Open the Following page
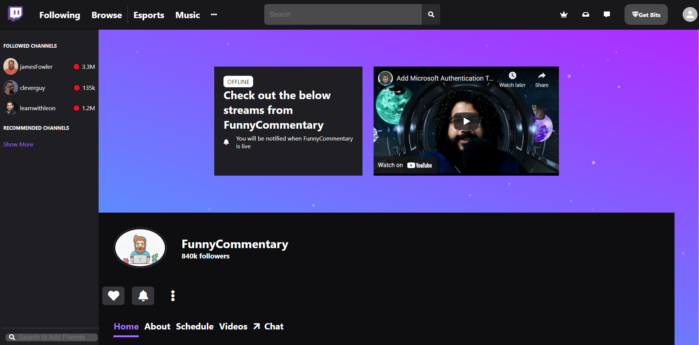The height and width of the screenshot is (345, 699). coord(60,15)
